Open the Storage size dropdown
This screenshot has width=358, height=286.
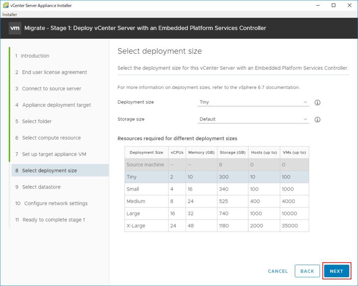pos(253,120)
